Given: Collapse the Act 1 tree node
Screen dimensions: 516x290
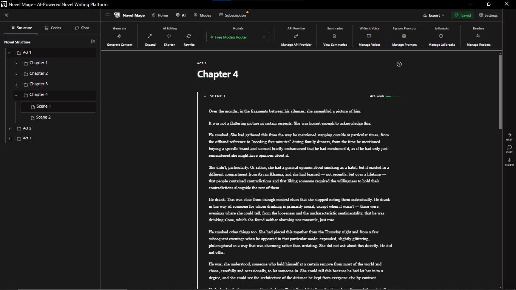Looking at the screenshot, I should tap(9, 53).
